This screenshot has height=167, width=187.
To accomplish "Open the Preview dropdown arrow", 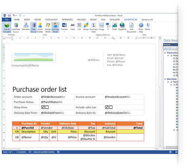I will 64,32.
